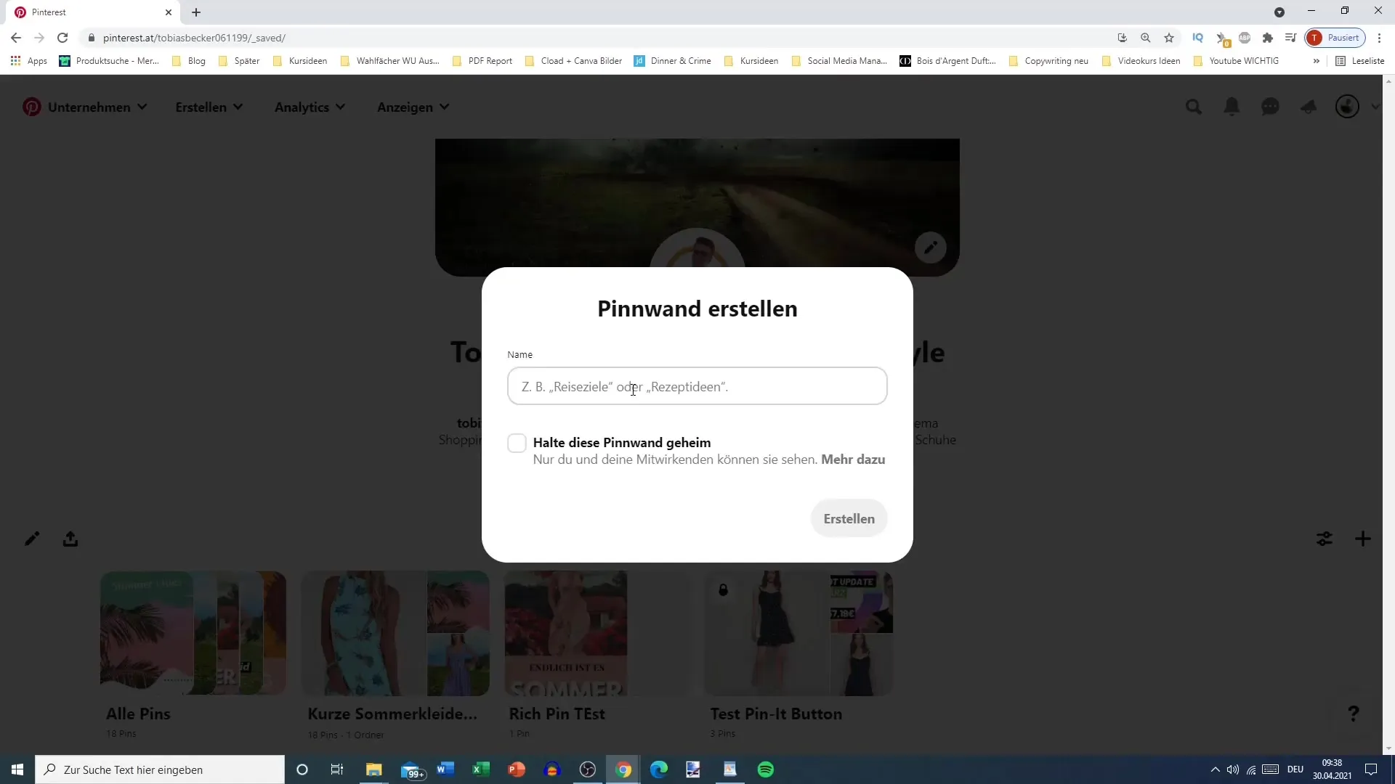Open the board sort filter icon
This screenshot has width=1395, height=784.
pyautogui.click(x=1325, y=539)
